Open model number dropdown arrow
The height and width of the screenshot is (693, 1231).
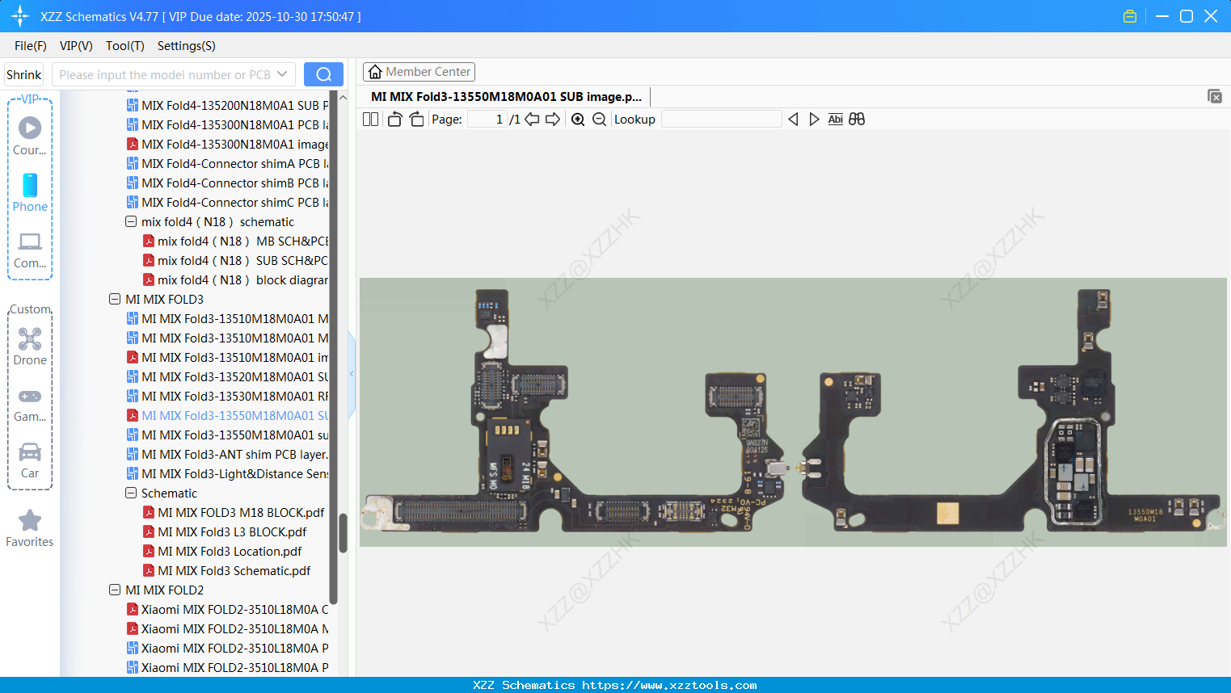tap(282, 74)
